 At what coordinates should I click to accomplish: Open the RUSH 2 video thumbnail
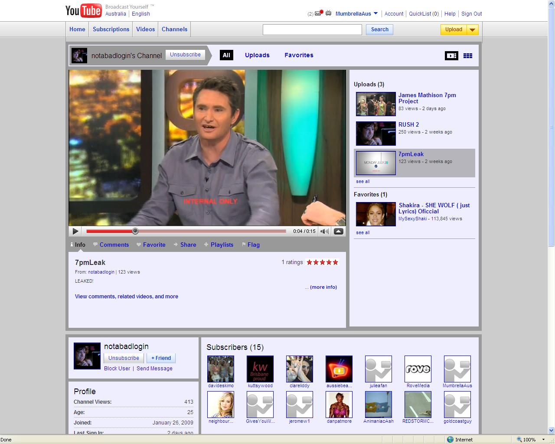coord(376,134)
